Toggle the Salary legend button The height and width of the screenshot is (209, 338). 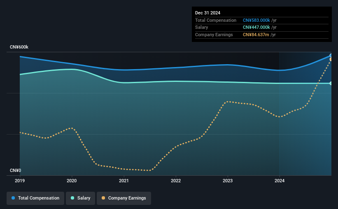[80, 198]
